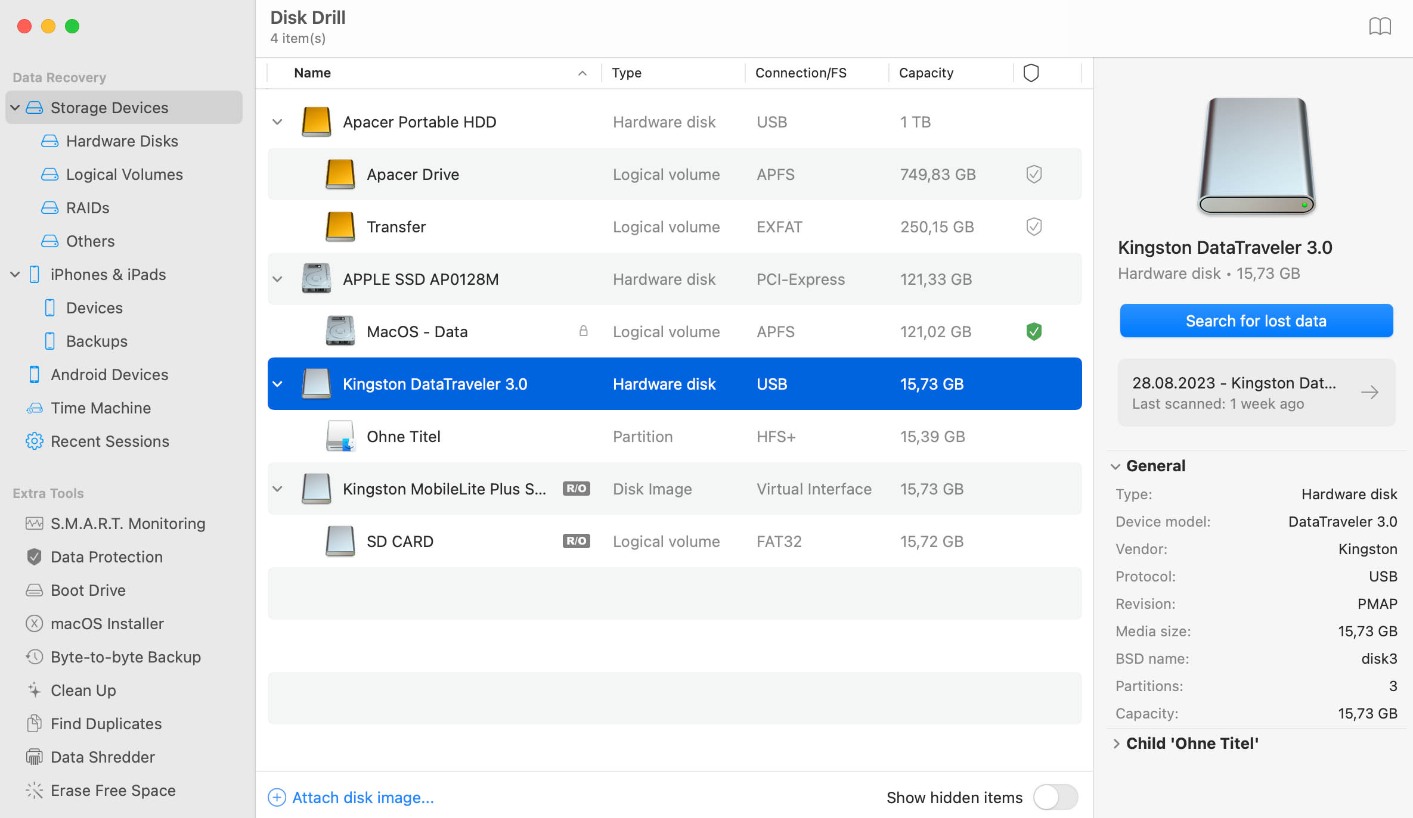Image resolution: width=1413 pixels, height=818 pixels.
Task: Click the shield icon for Apacer Drive
Action: (1033, 175)
